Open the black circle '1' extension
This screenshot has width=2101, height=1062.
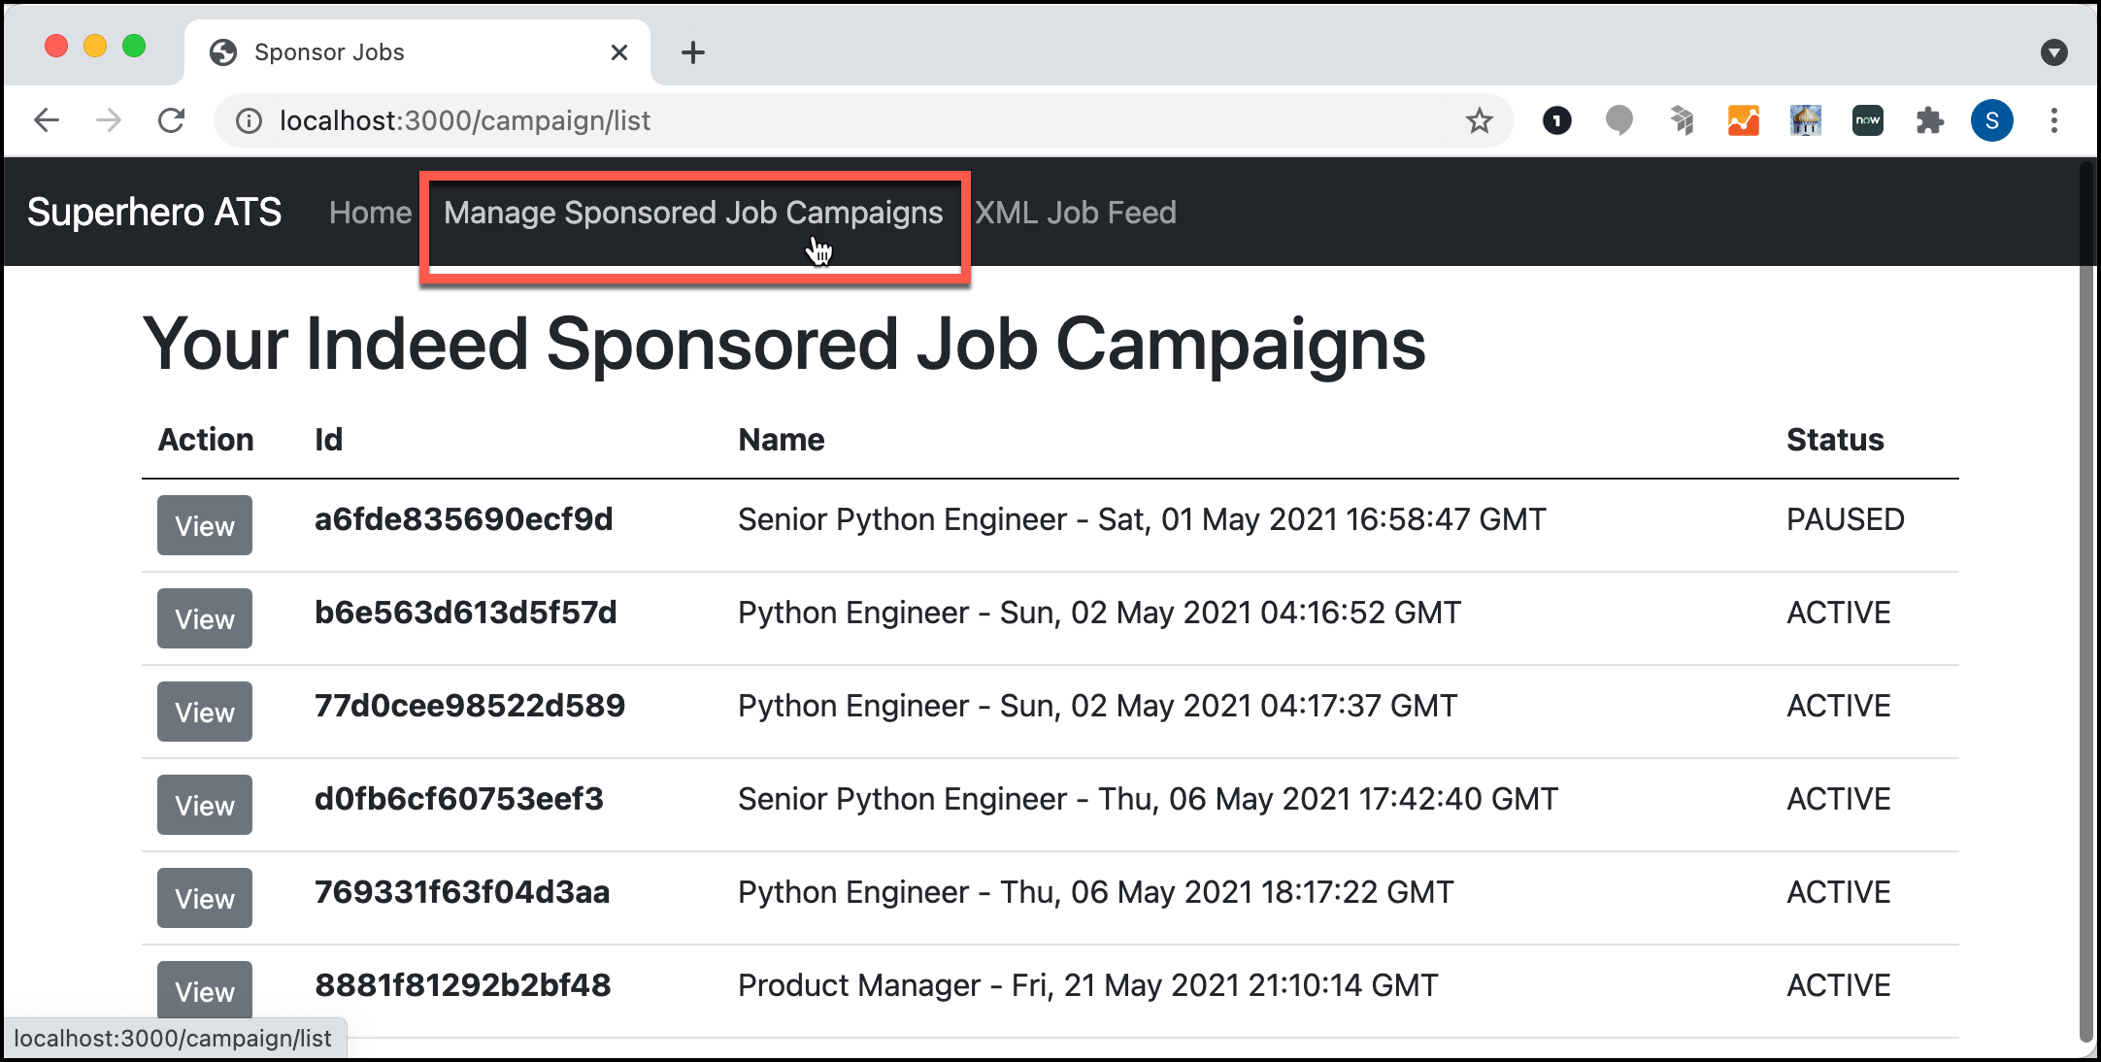(1556, 120)
